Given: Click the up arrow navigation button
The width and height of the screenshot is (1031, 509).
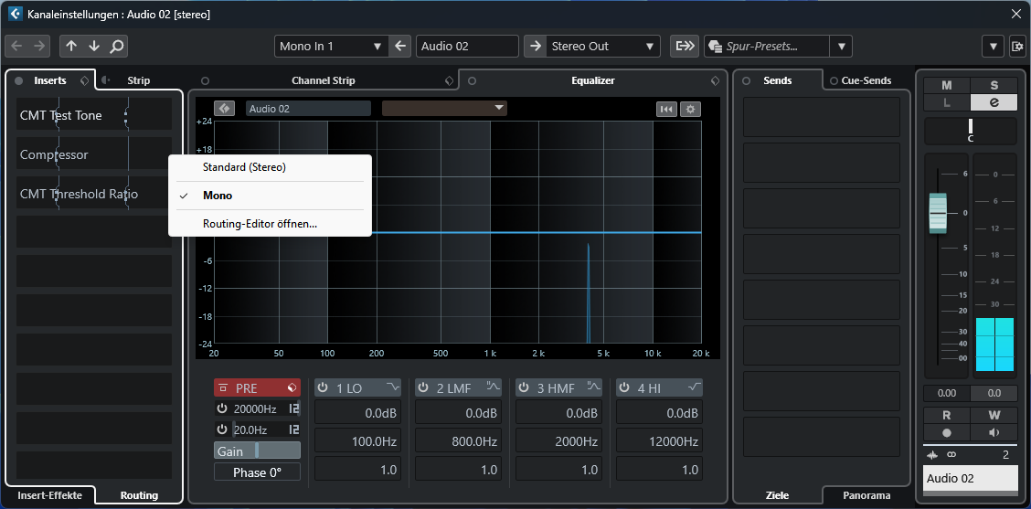Looking at the screenshot, I should [x=71, y=46].
